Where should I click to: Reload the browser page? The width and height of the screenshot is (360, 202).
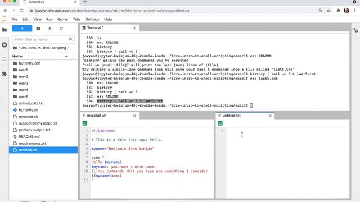[x=21, y=11]
